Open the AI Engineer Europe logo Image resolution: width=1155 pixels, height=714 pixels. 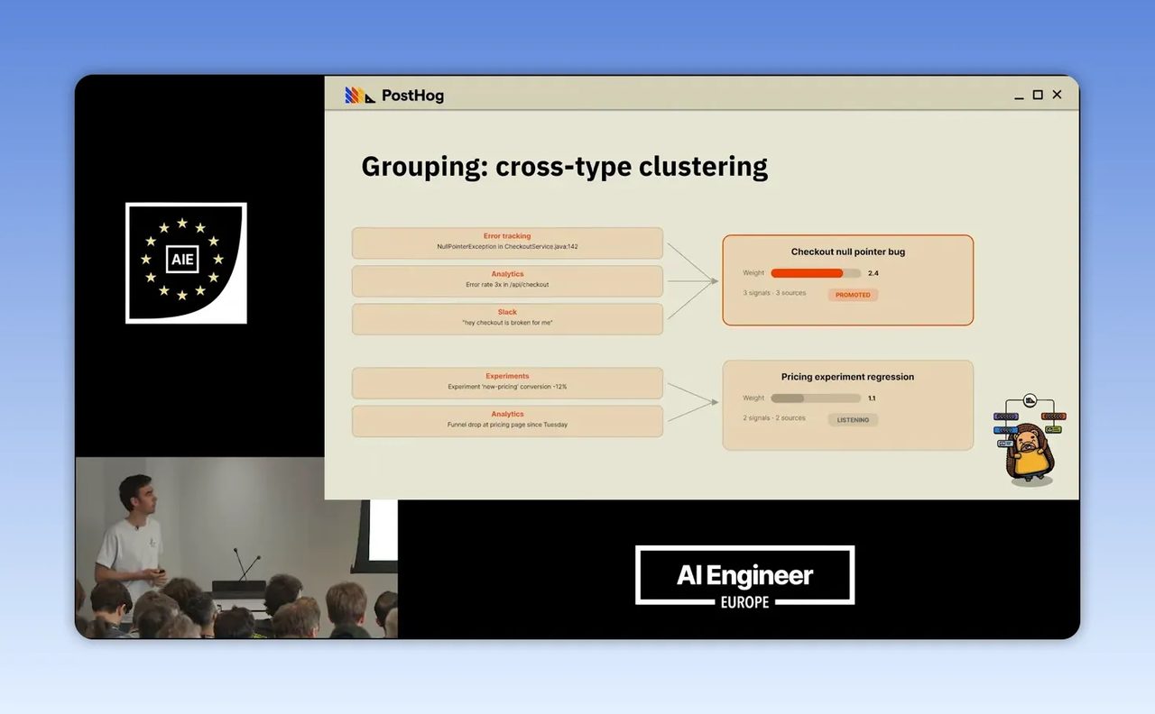click(744, 575)
